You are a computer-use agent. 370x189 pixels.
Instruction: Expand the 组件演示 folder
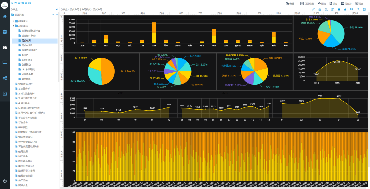(x=13, y=21)
